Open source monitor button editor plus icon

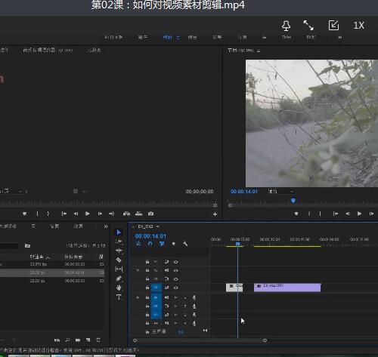tap(215, 214)
